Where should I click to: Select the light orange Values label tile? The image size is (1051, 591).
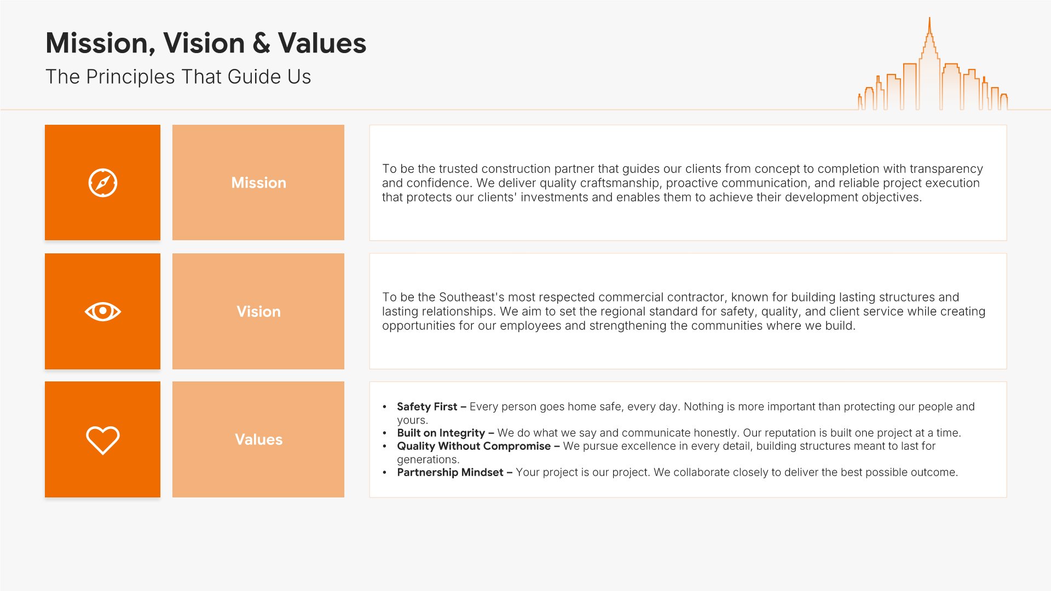pos(258,439)
